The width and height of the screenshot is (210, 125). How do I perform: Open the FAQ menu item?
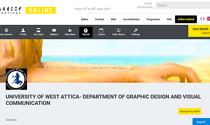click(169, 19)
